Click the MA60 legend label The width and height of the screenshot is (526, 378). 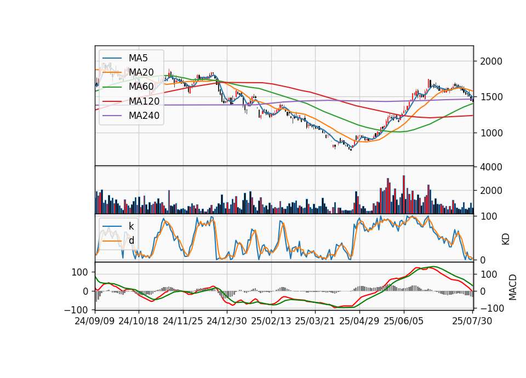click(141, 87)
